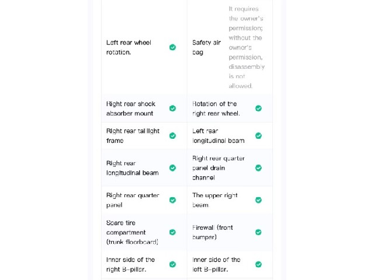Click check icon beside Firewall (front bumper)

coord(258,232)
